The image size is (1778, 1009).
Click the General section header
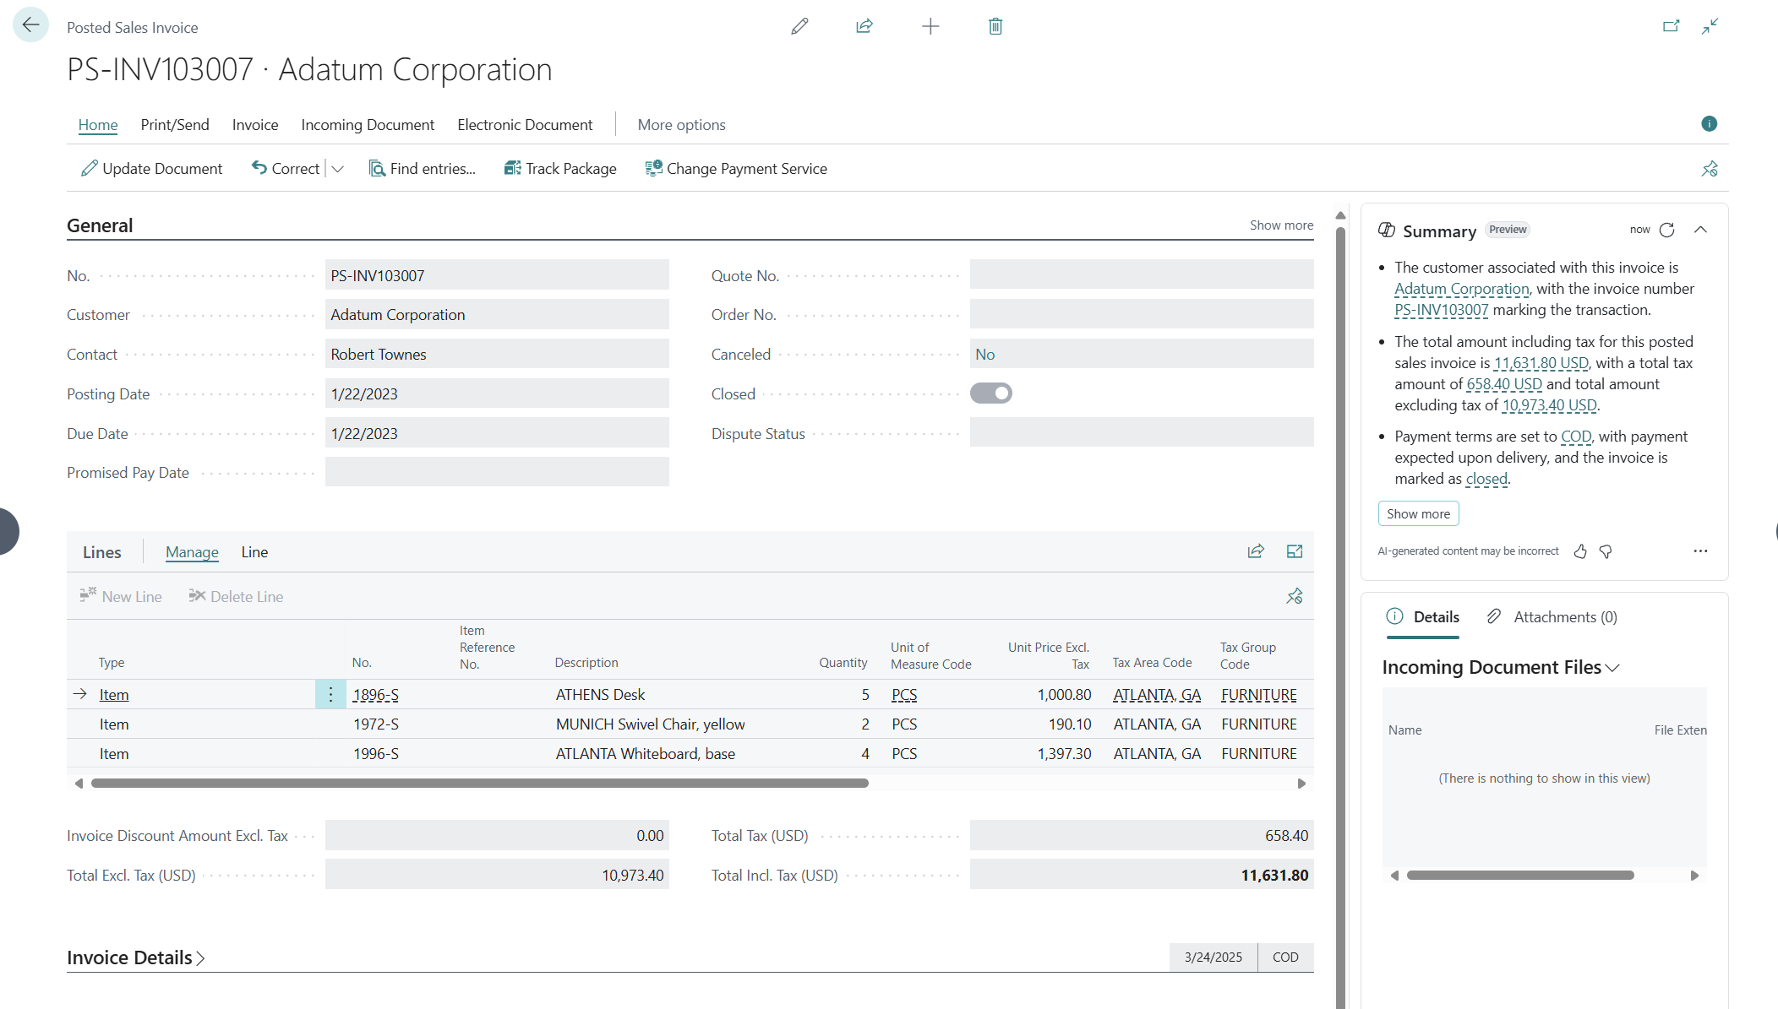(100, 225)
